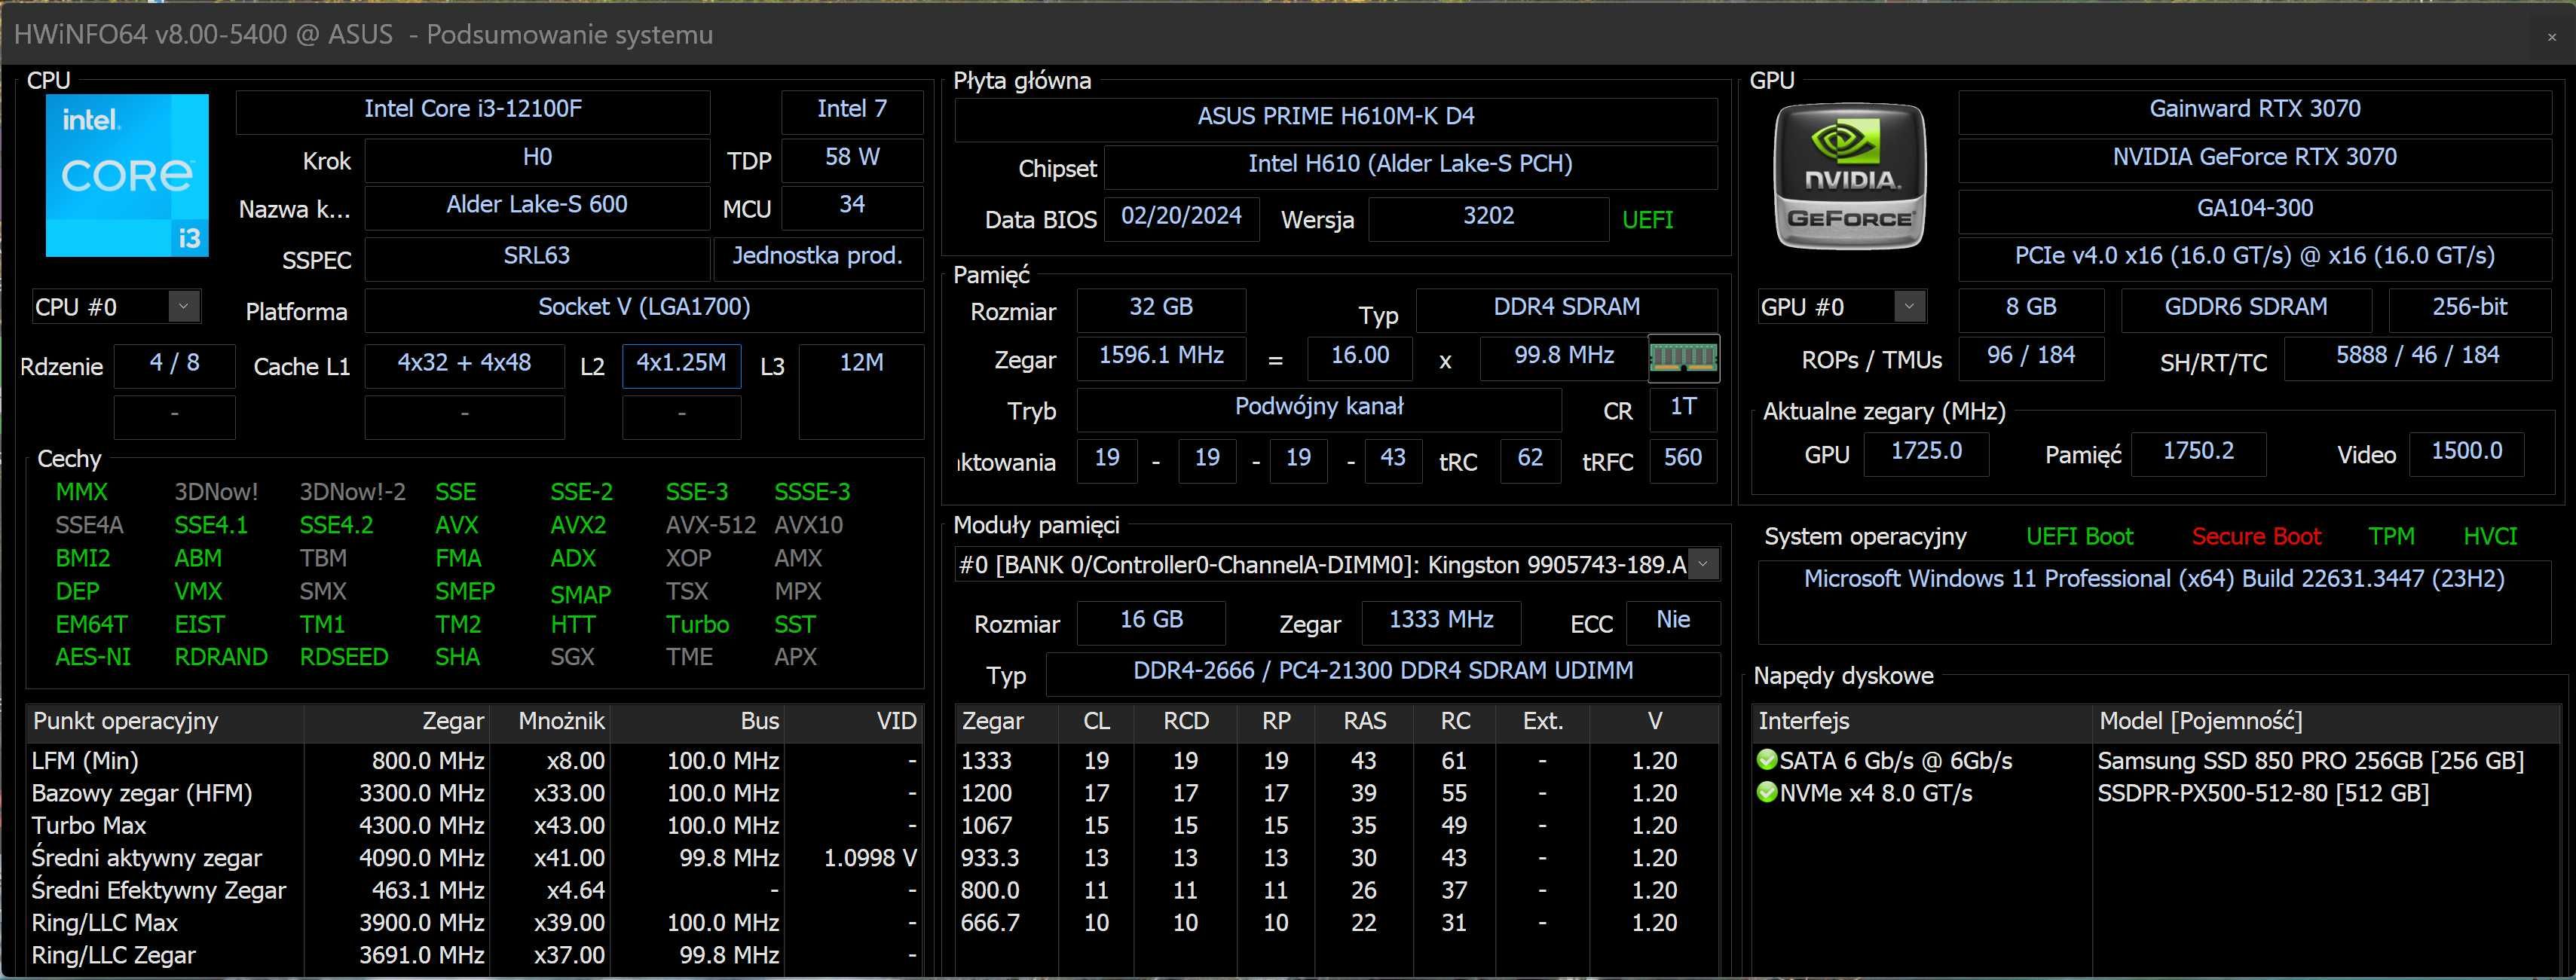Click the memory size 32 GB value
This screenshot has width=2576, height=980.
pos(1161,309)
